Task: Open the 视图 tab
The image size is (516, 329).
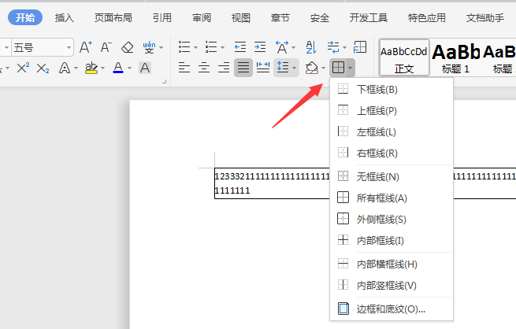Action: pyautogui.click(x=241, y=18)
